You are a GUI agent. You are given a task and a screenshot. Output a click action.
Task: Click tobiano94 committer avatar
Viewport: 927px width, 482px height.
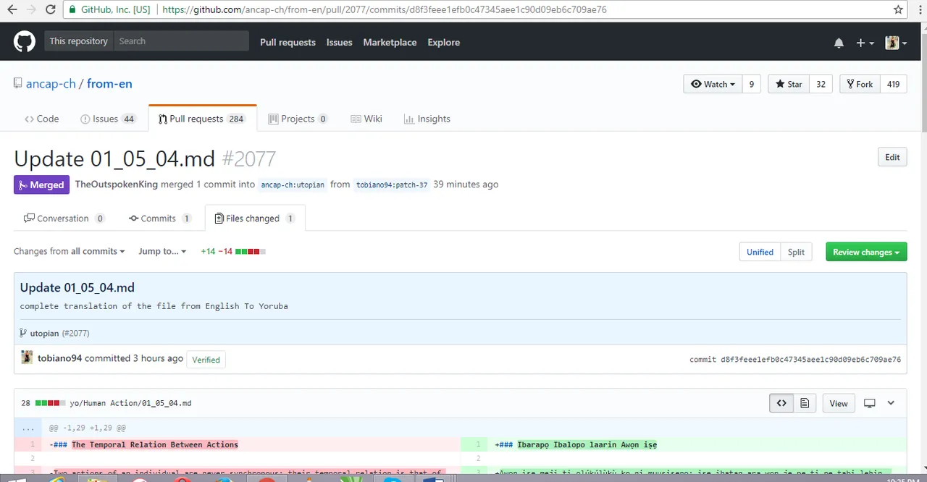[x=27, y=358]
